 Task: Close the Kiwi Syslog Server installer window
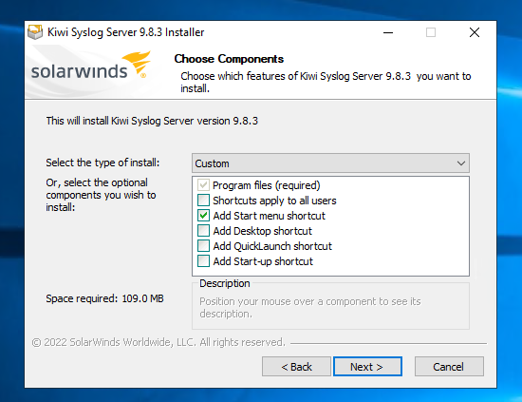pyautogui.click(x=475, y=32)
